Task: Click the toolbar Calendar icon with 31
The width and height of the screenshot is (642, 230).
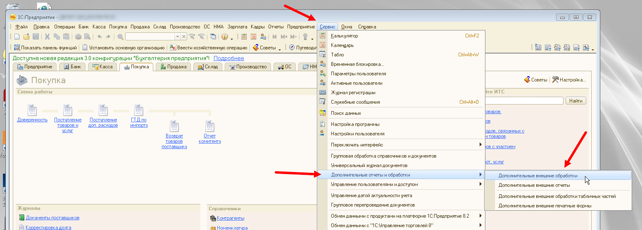Action: (x=254, y=37)
